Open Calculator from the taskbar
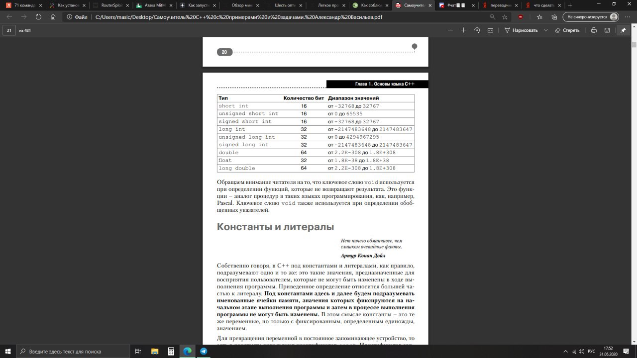Screen dimensions: 637x358 pos(171,351)
